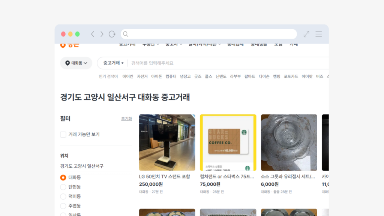This screenshot has height=216, width=384.
Task: Search popular keyword 닌텐도
Action: 221,76
